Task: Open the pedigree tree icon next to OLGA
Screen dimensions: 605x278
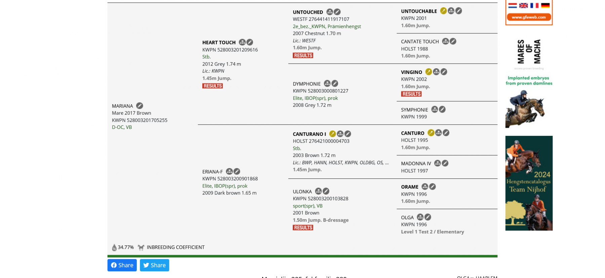Action: [x=420, y=217]
